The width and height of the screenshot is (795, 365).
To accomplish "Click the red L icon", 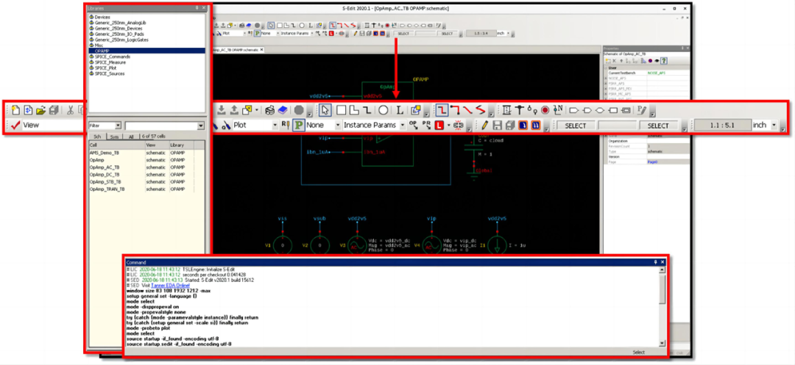I will 439,125.
